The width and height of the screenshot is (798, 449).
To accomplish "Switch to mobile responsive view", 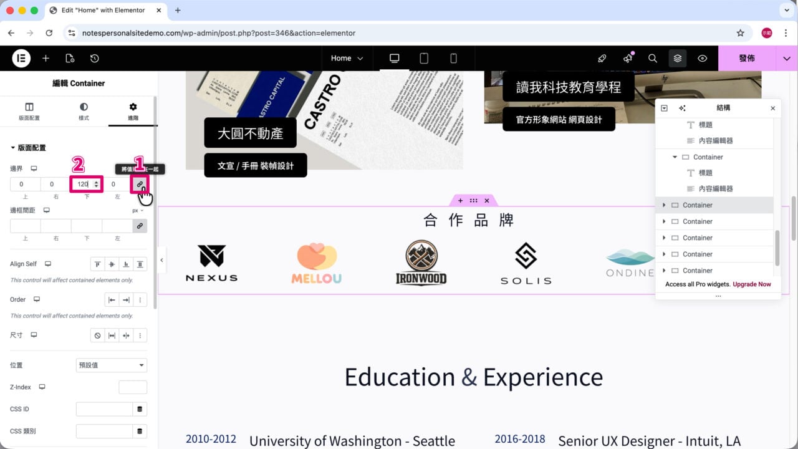I will [453, 58].
